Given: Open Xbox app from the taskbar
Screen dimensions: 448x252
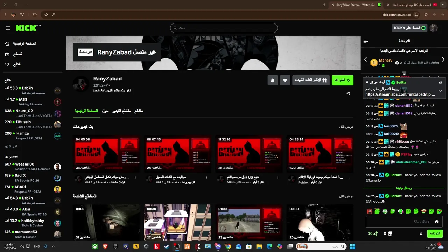Looking at the screenshot, I should [95, 246].
